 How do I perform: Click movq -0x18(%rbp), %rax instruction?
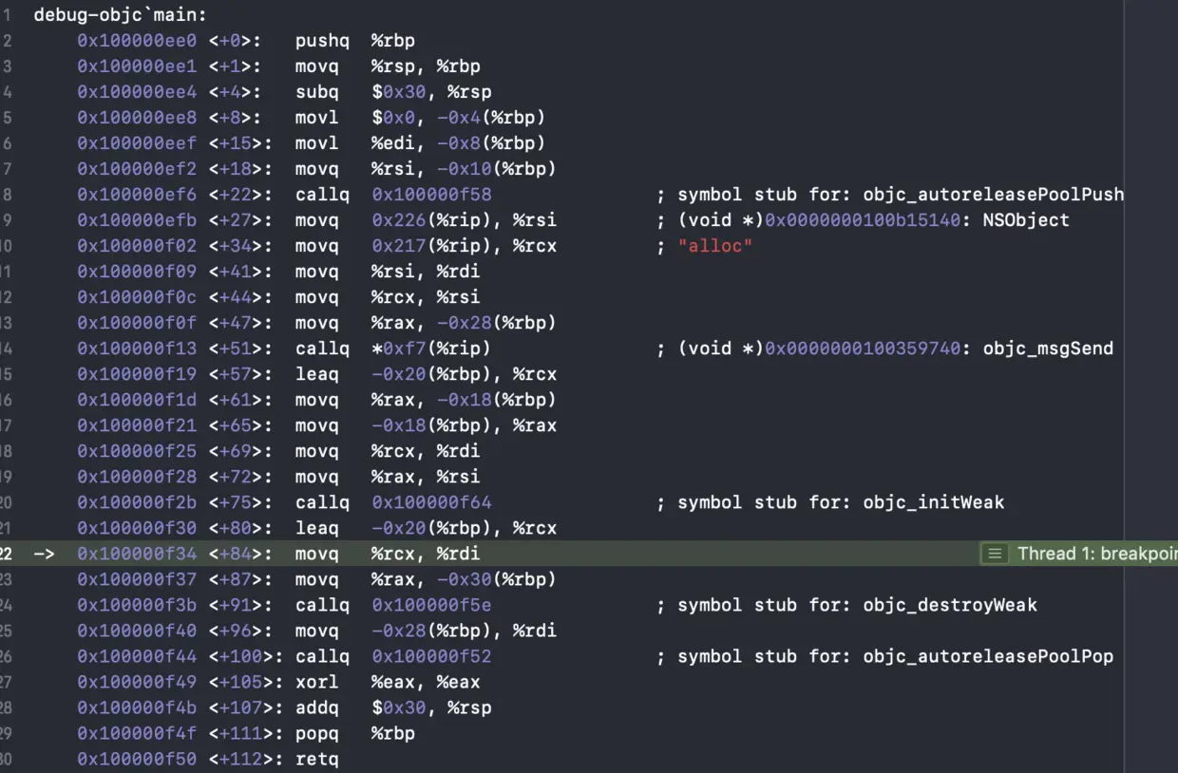pos(426,425)
